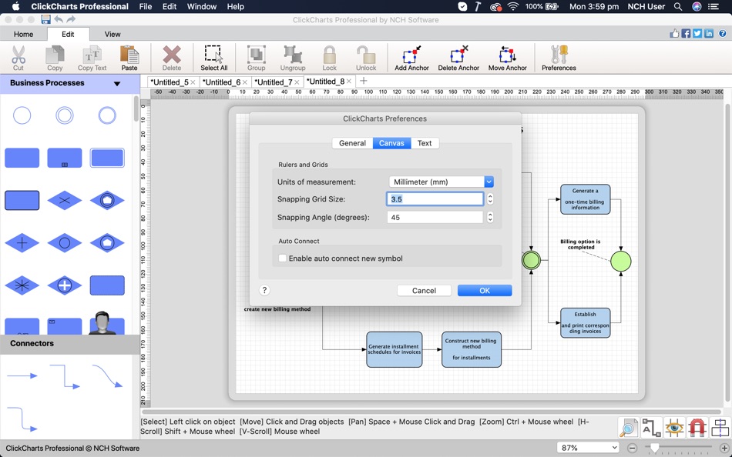Click the undo arrow in title bar
The width and height of the screenshot is (732, 457).
point(59,19)
